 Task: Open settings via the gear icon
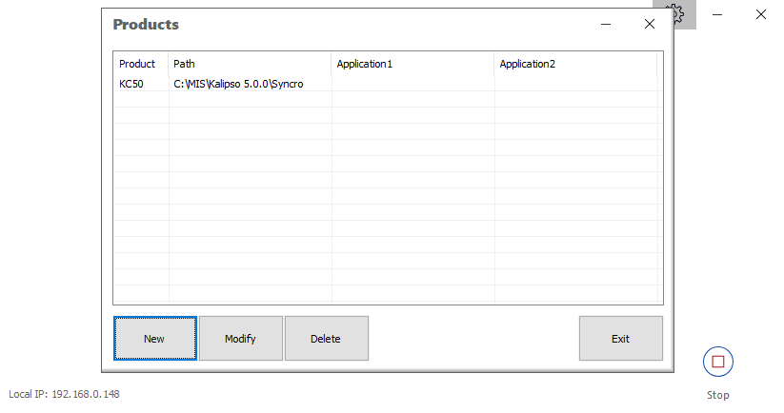pyautogui.click(x=676, y=13)
